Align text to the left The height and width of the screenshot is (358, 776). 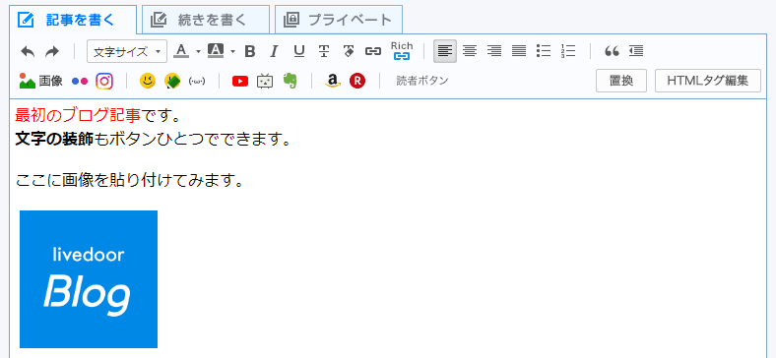click(445, 51)
